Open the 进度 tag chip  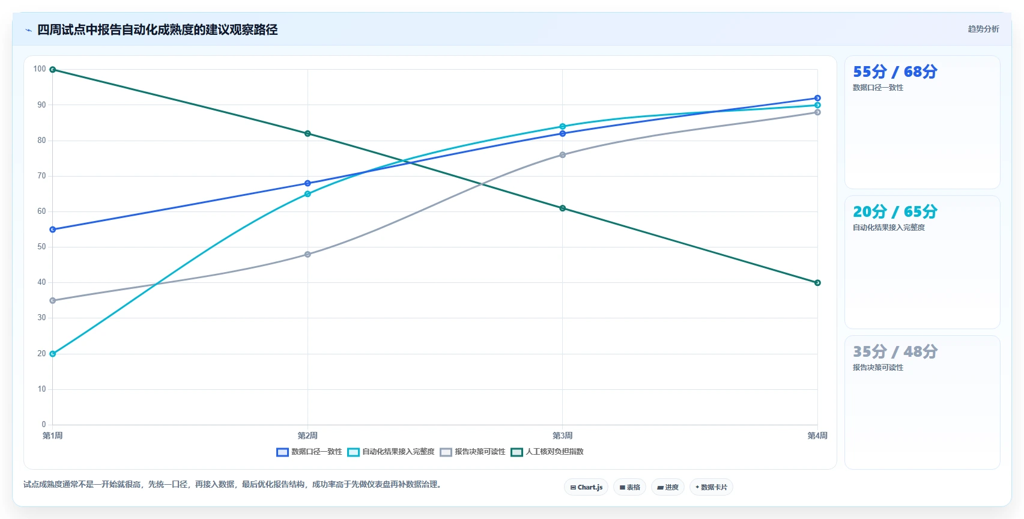[668, 487]
